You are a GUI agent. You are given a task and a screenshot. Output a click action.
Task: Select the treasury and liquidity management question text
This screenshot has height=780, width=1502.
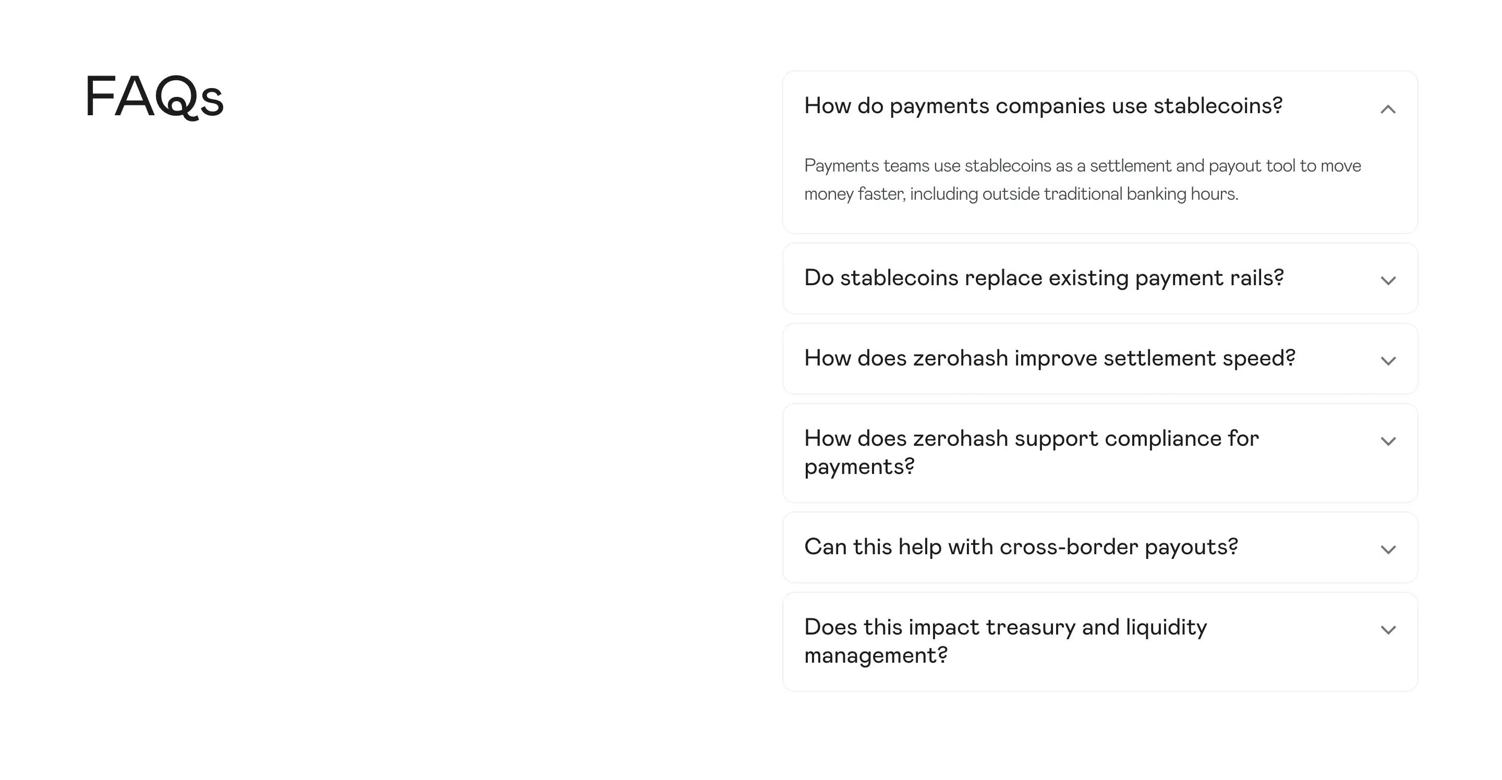coord(1005,641)
